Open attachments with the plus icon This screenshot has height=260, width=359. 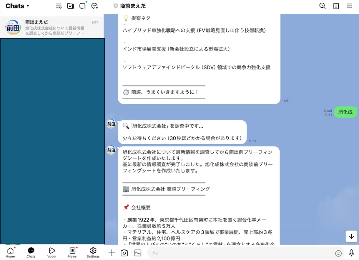(x=112, y=253)
